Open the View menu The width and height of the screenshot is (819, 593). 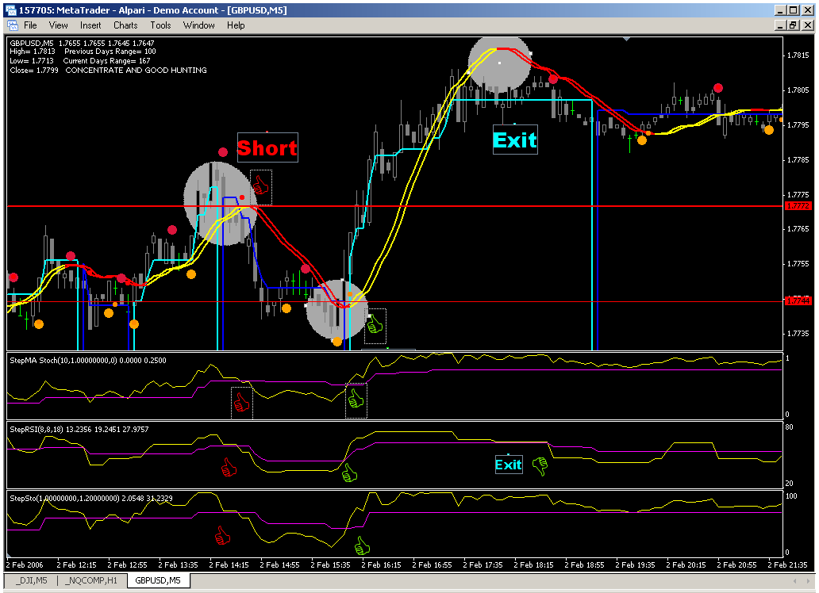58,25
